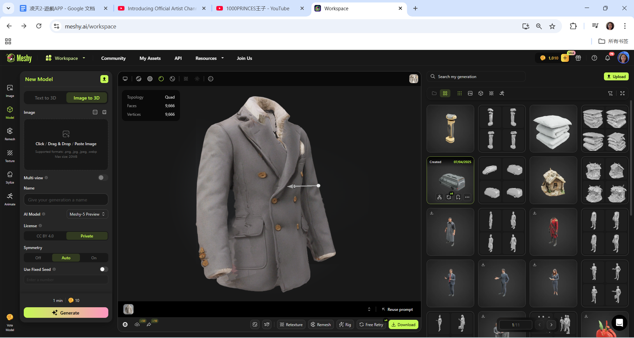This screenshot has width=634, height=338.
Task: Click the green Download button
Action: pyautogui.click(x=403, y=325)
